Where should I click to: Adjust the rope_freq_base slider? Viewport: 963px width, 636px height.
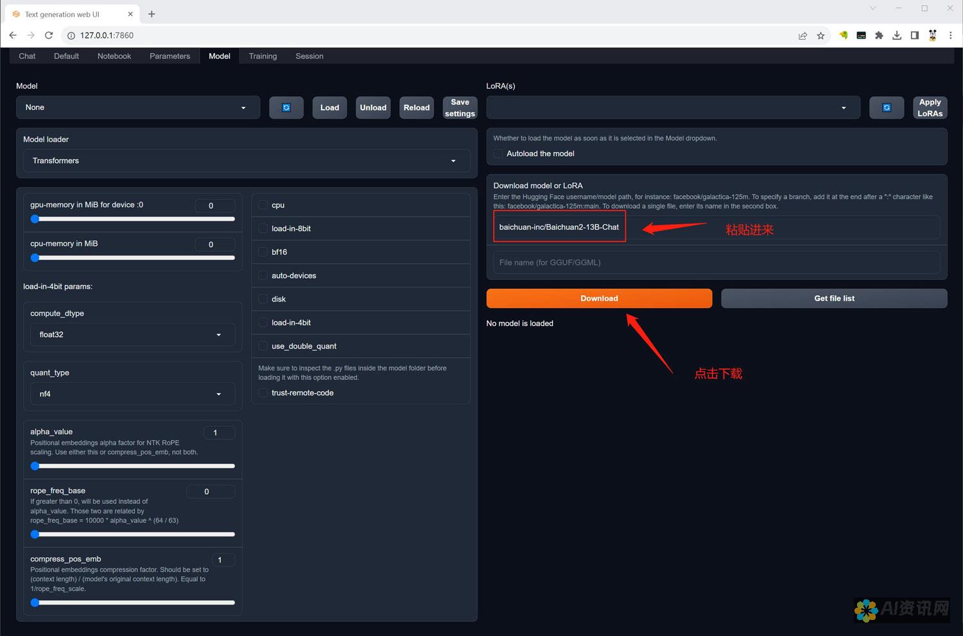(x=132, y=534)
